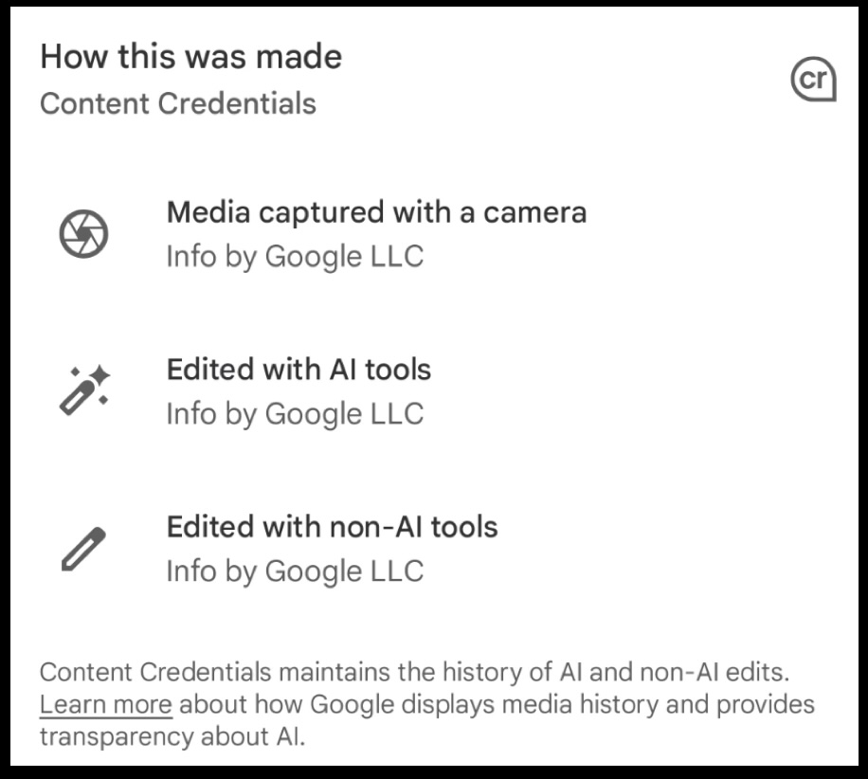Click the 'transparency about AI' footer line
The height and width of the screenshot is (779, 868).
click(172, 737)
